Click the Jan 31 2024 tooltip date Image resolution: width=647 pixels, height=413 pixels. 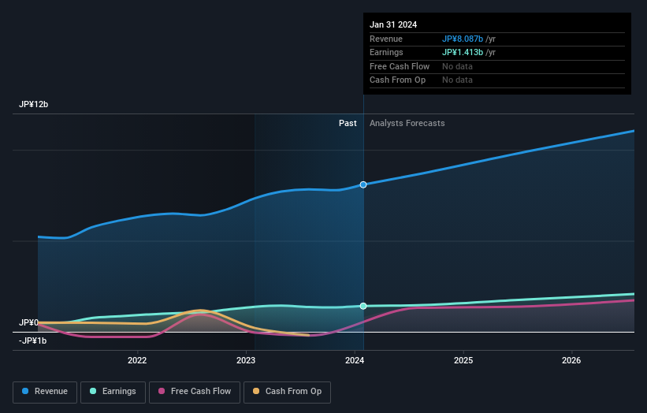tap(393, 24)
